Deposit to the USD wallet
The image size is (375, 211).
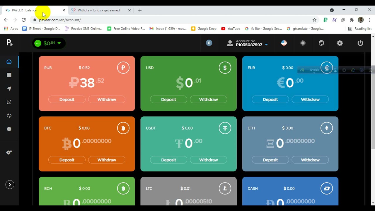click(168, 100)
